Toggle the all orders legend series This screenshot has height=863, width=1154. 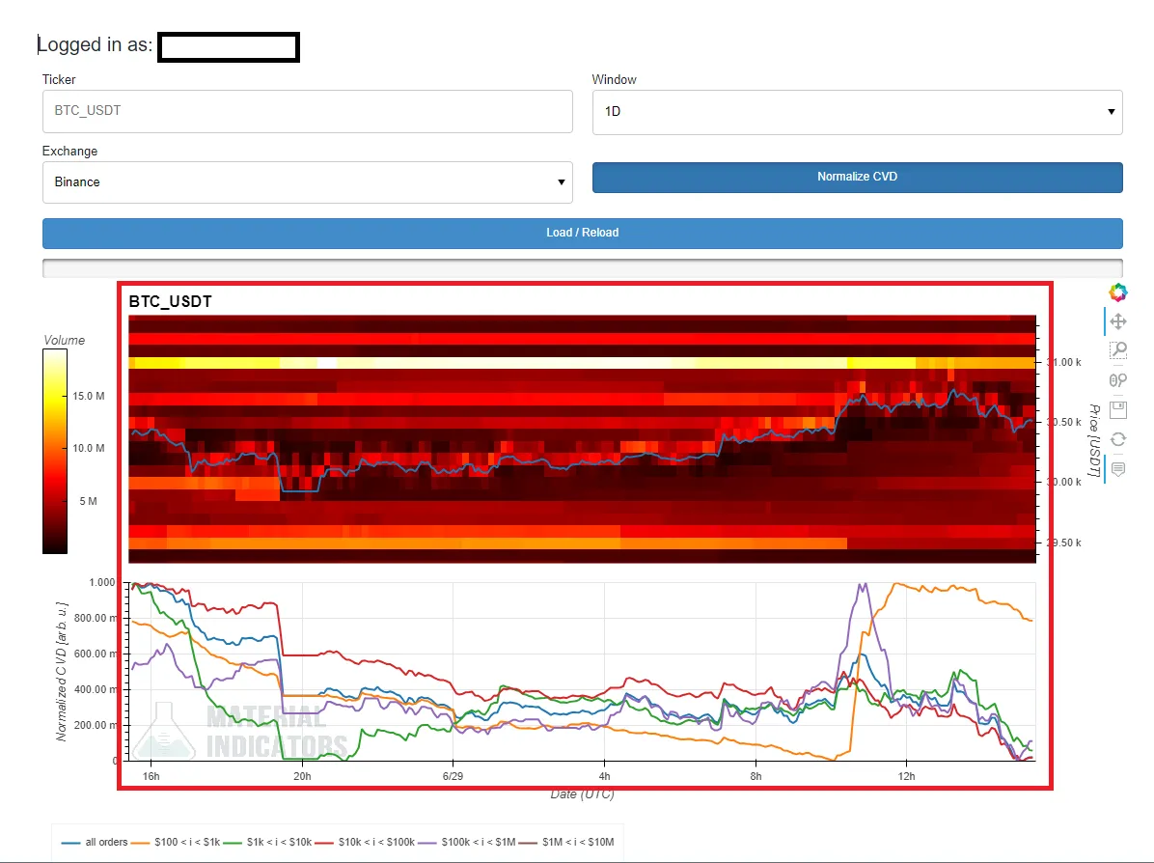tap(96, 842)
